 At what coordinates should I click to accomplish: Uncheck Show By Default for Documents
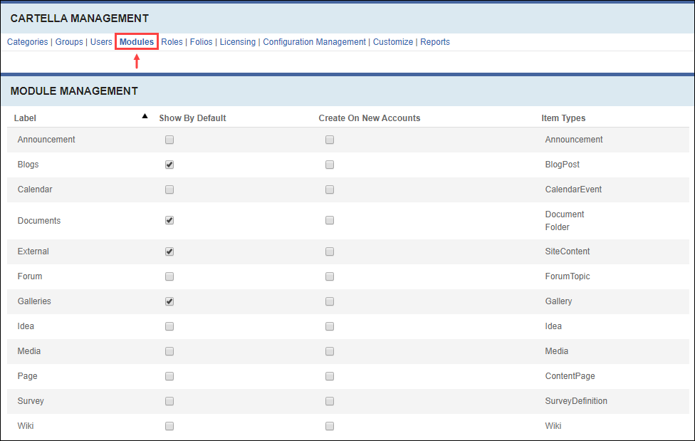pos(169,220)
